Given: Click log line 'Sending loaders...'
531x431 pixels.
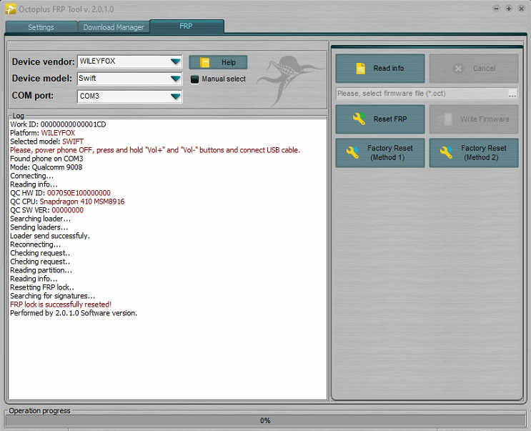Looking at the screenshot, I should 39,227.
